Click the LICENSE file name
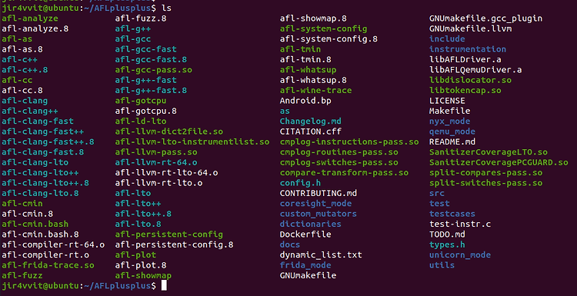 pos(447,101)
